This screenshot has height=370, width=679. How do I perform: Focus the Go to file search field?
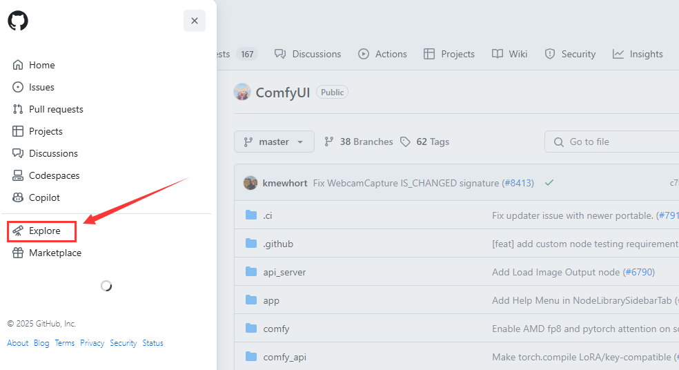tap(612, 142)
